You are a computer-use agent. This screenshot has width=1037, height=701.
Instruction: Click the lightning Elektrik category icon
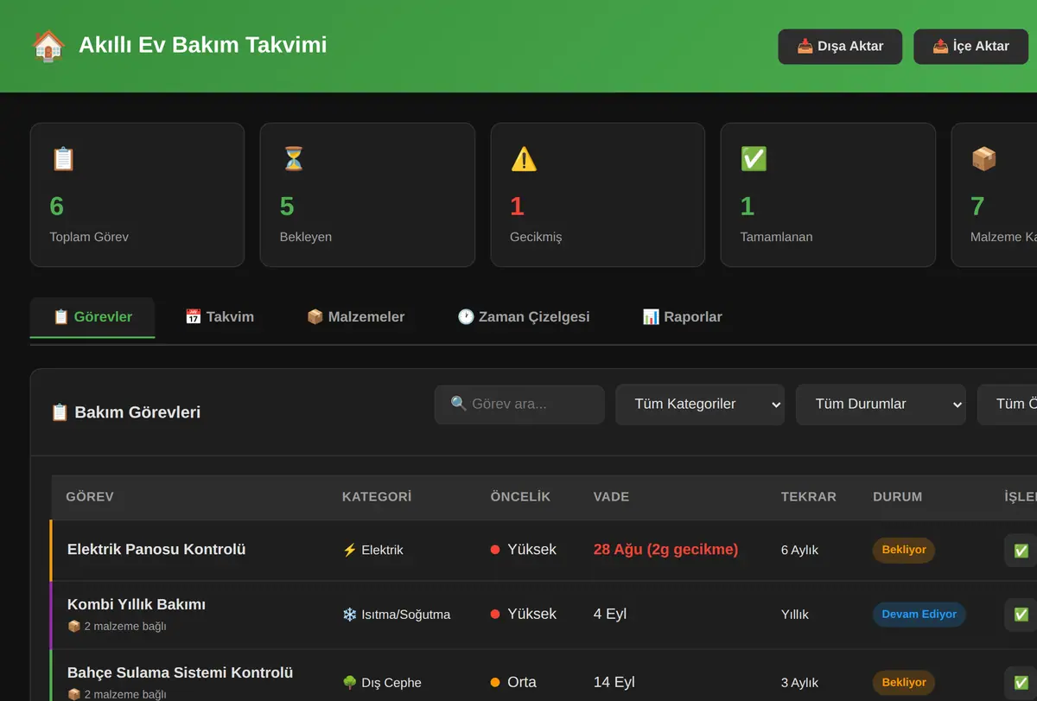(x=350, y=550)
